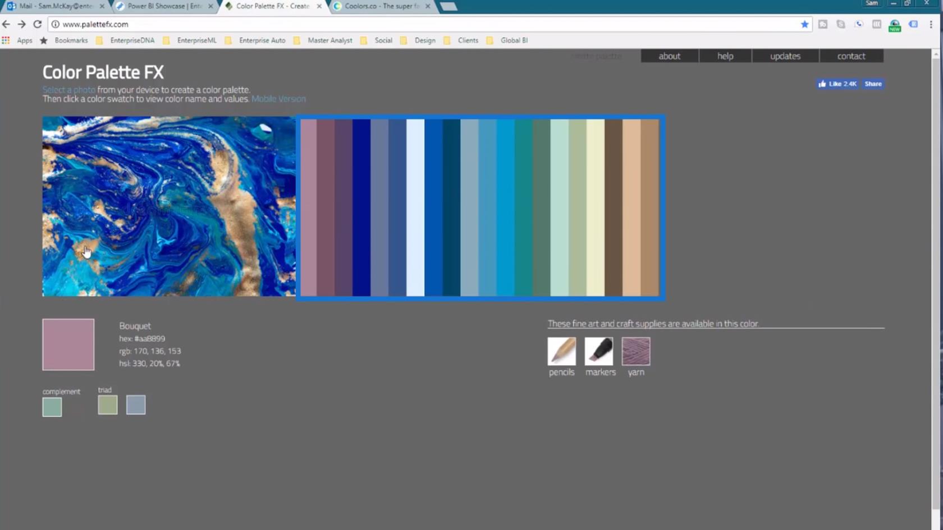Open the updates menu item
943x530 pixels.
point(785,56)
